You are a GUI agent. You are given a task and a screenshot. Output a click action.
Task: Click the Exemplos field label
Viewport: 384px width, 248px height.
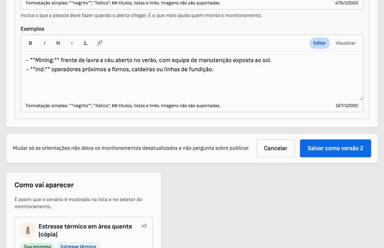pos(32,29)
